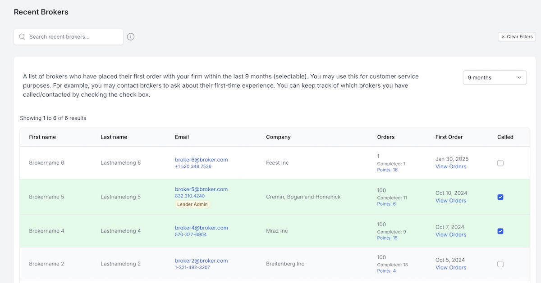This screenshot has height=283, width=541.
Task: View Orders for Jan 30, 2025 broker
Action: (451, 166)
